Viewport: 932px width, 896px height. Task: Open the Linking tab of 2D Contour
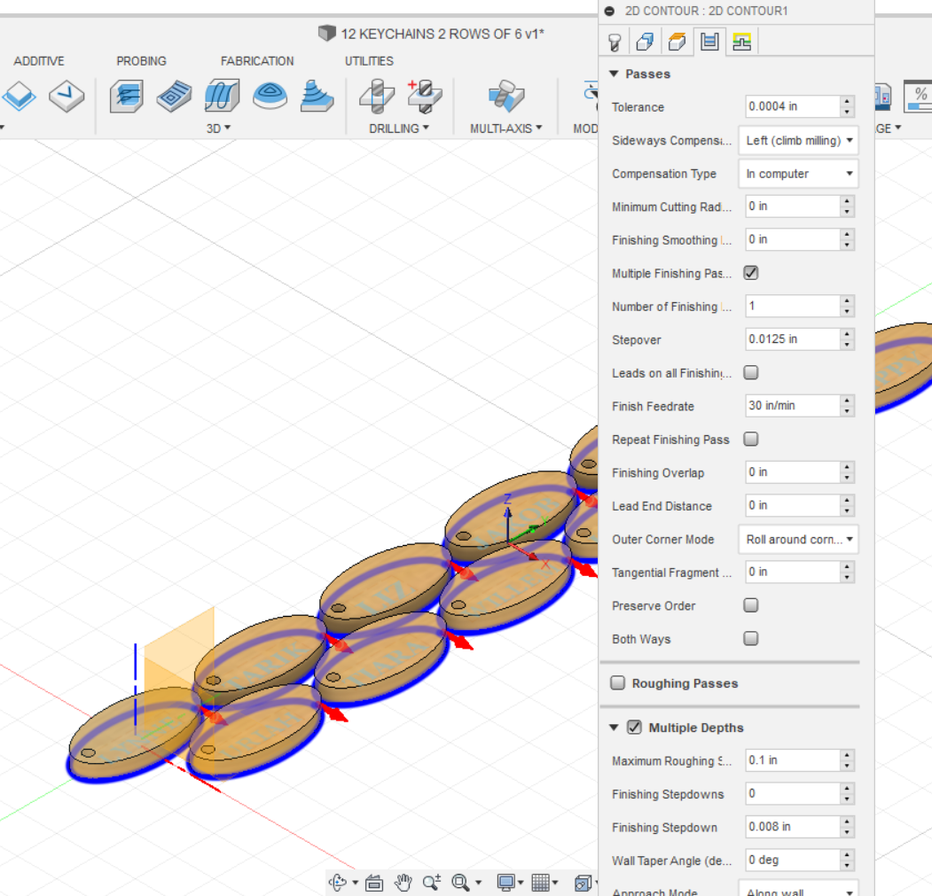741,41
